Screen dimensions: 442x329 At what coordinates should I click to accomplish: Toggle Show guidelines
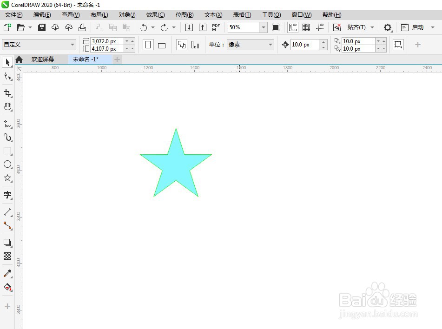320,27
